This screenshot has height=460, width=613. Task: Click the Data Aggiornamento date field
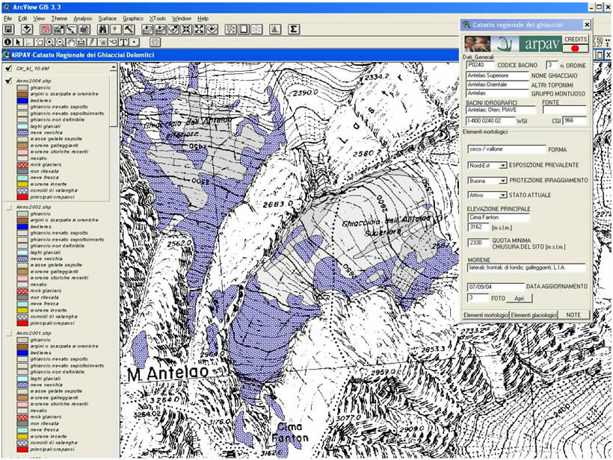[496, 287]
